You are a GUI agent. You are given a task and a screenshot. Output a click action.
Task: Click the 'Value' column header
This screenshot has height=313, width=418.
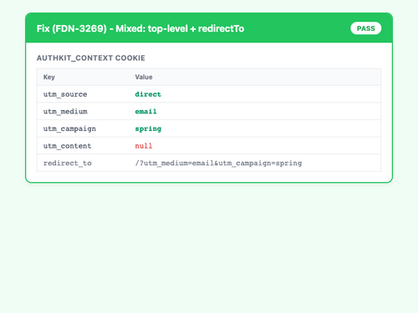(x=144, y=77)
